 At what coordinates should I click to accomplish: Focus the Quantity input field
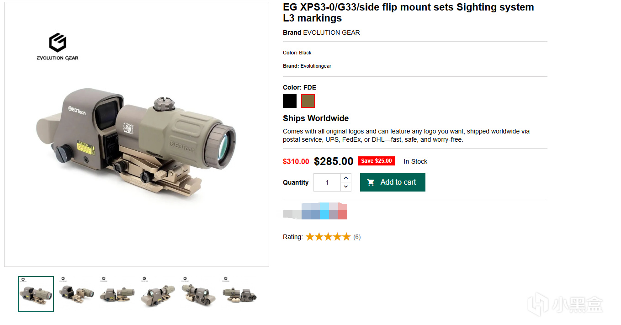point(327,182)
